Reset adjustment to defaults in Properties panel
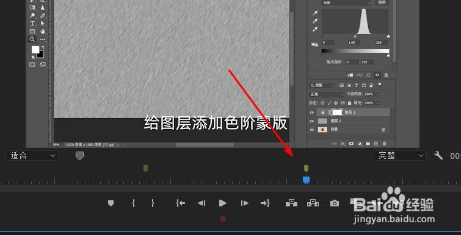461x235 pixels. pos(368,75)
